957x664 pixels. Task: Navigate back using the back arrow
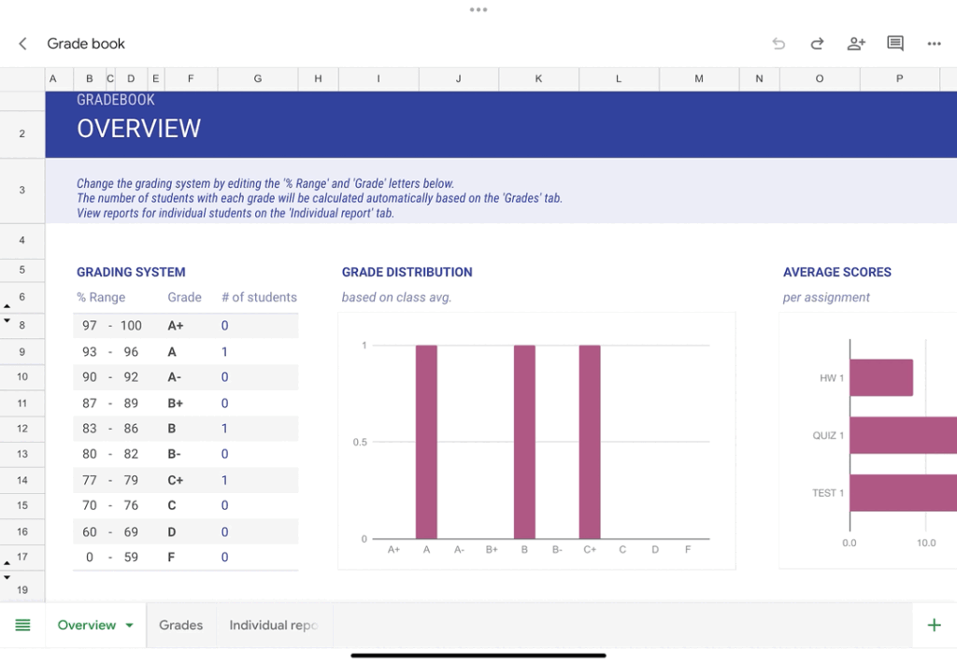[x=21, y=43]
